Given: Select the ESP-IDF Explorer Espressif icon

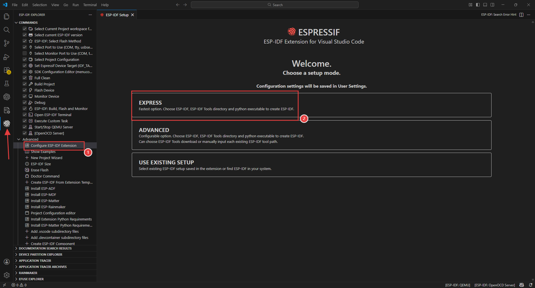Looking at the screenshot, I should pos(7,124).
